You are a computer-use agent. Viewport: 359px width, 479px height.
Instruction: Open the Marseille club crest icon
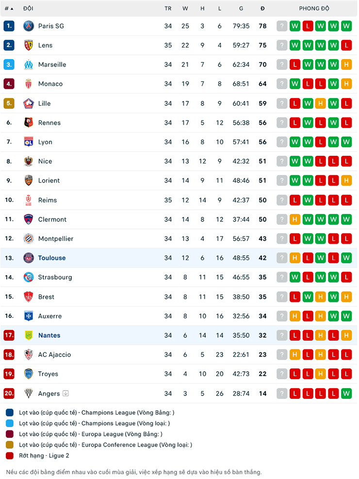pos(29,65)
